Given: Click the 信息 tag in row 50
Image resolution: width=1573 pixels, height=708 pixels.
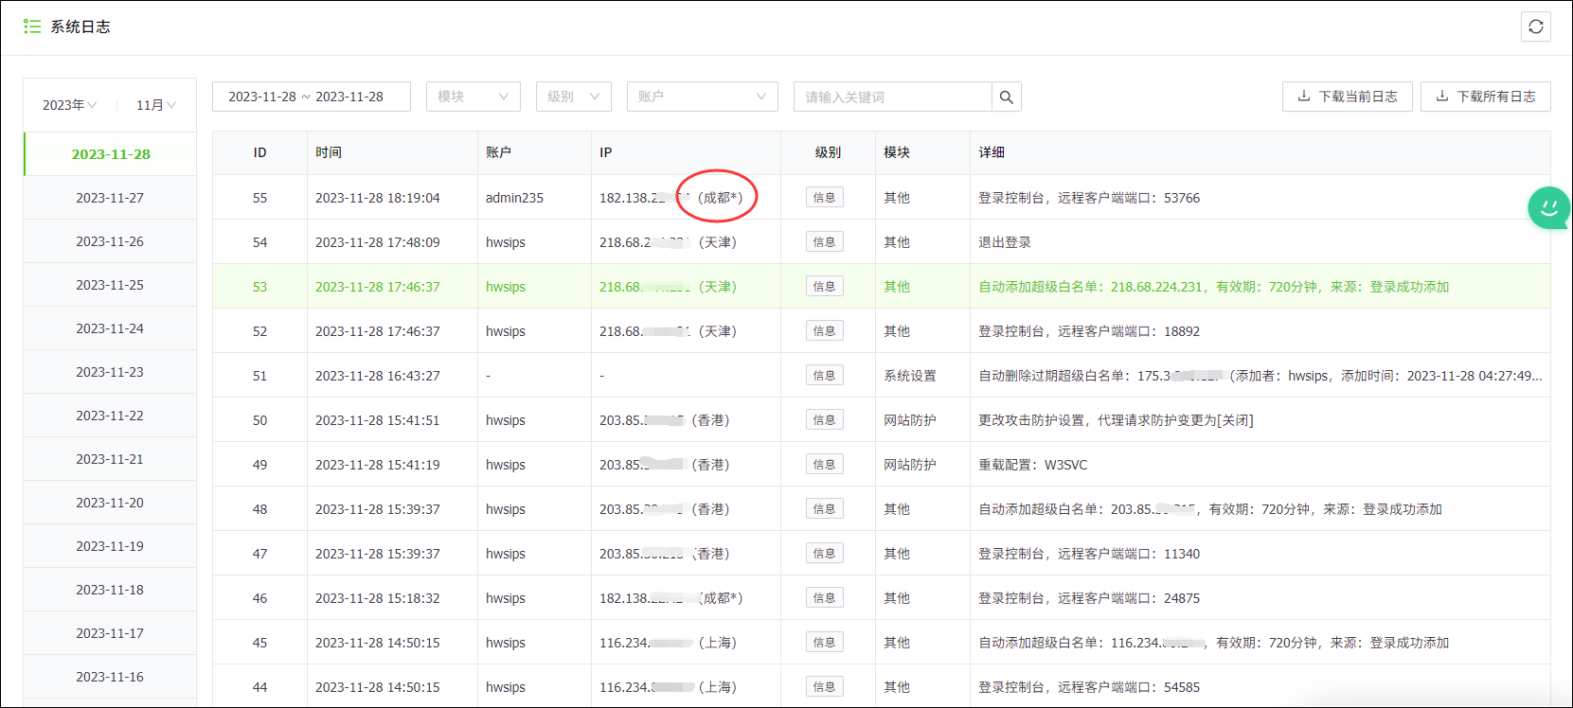Looking at the screenshot, I should 825,420.
